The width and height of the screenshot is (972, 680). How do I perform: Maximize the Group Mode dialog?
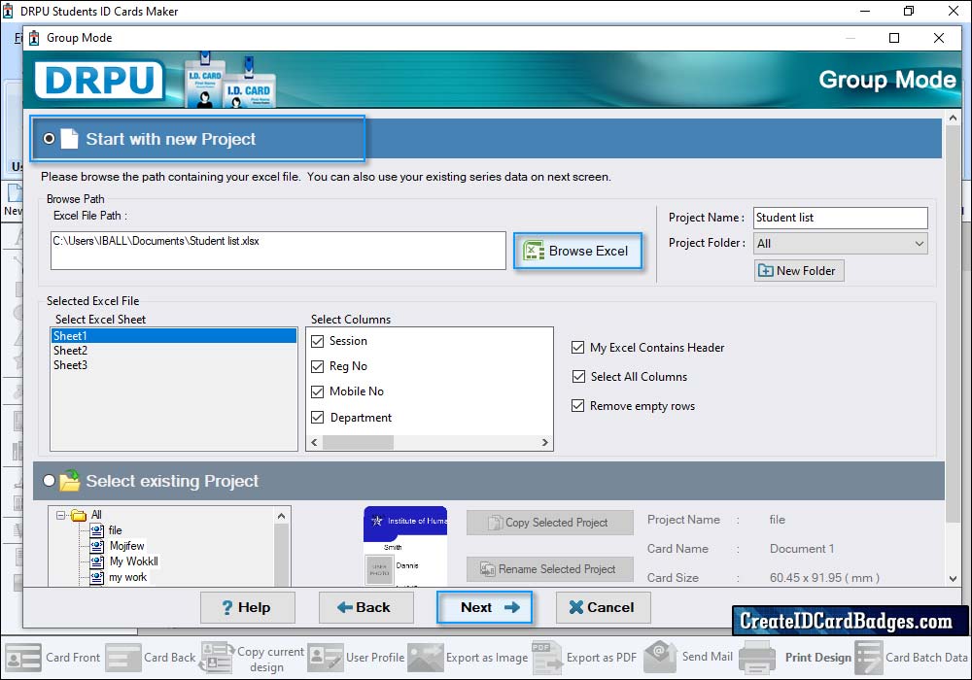[x=894, y=38]
